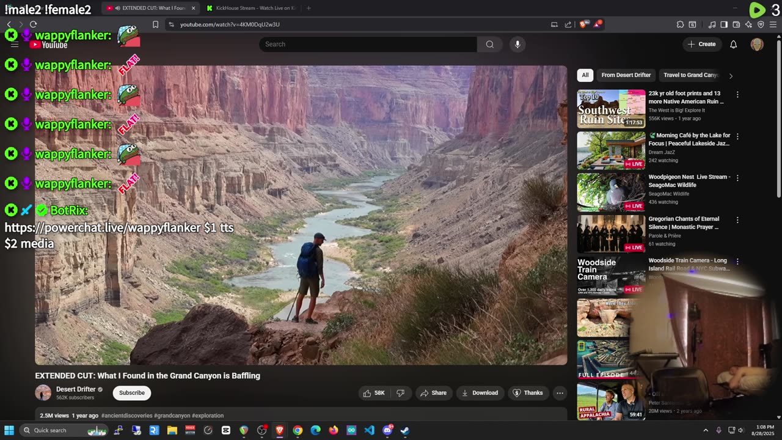This screenshot has width=782, height=440.
Task: Open a new browser tab
Action: click(x=309, y=8)
